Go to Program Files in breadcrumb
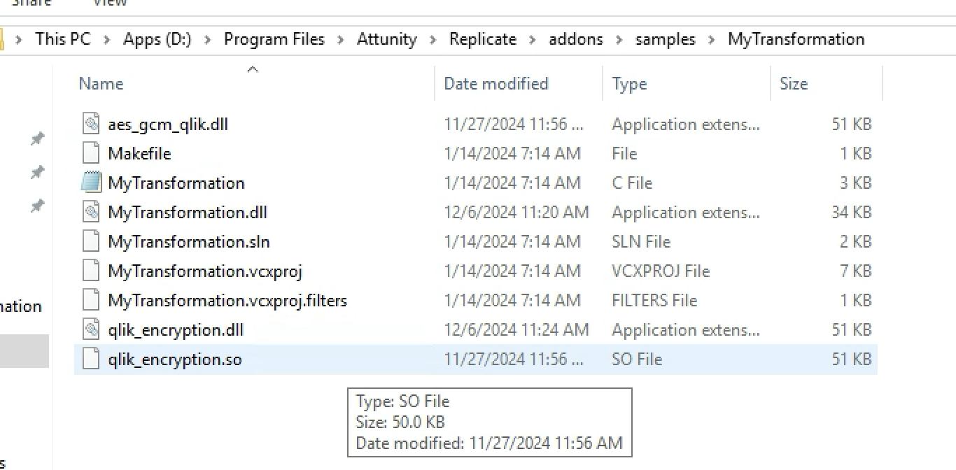This screenshot has width=956, height=470. (274, 39)
